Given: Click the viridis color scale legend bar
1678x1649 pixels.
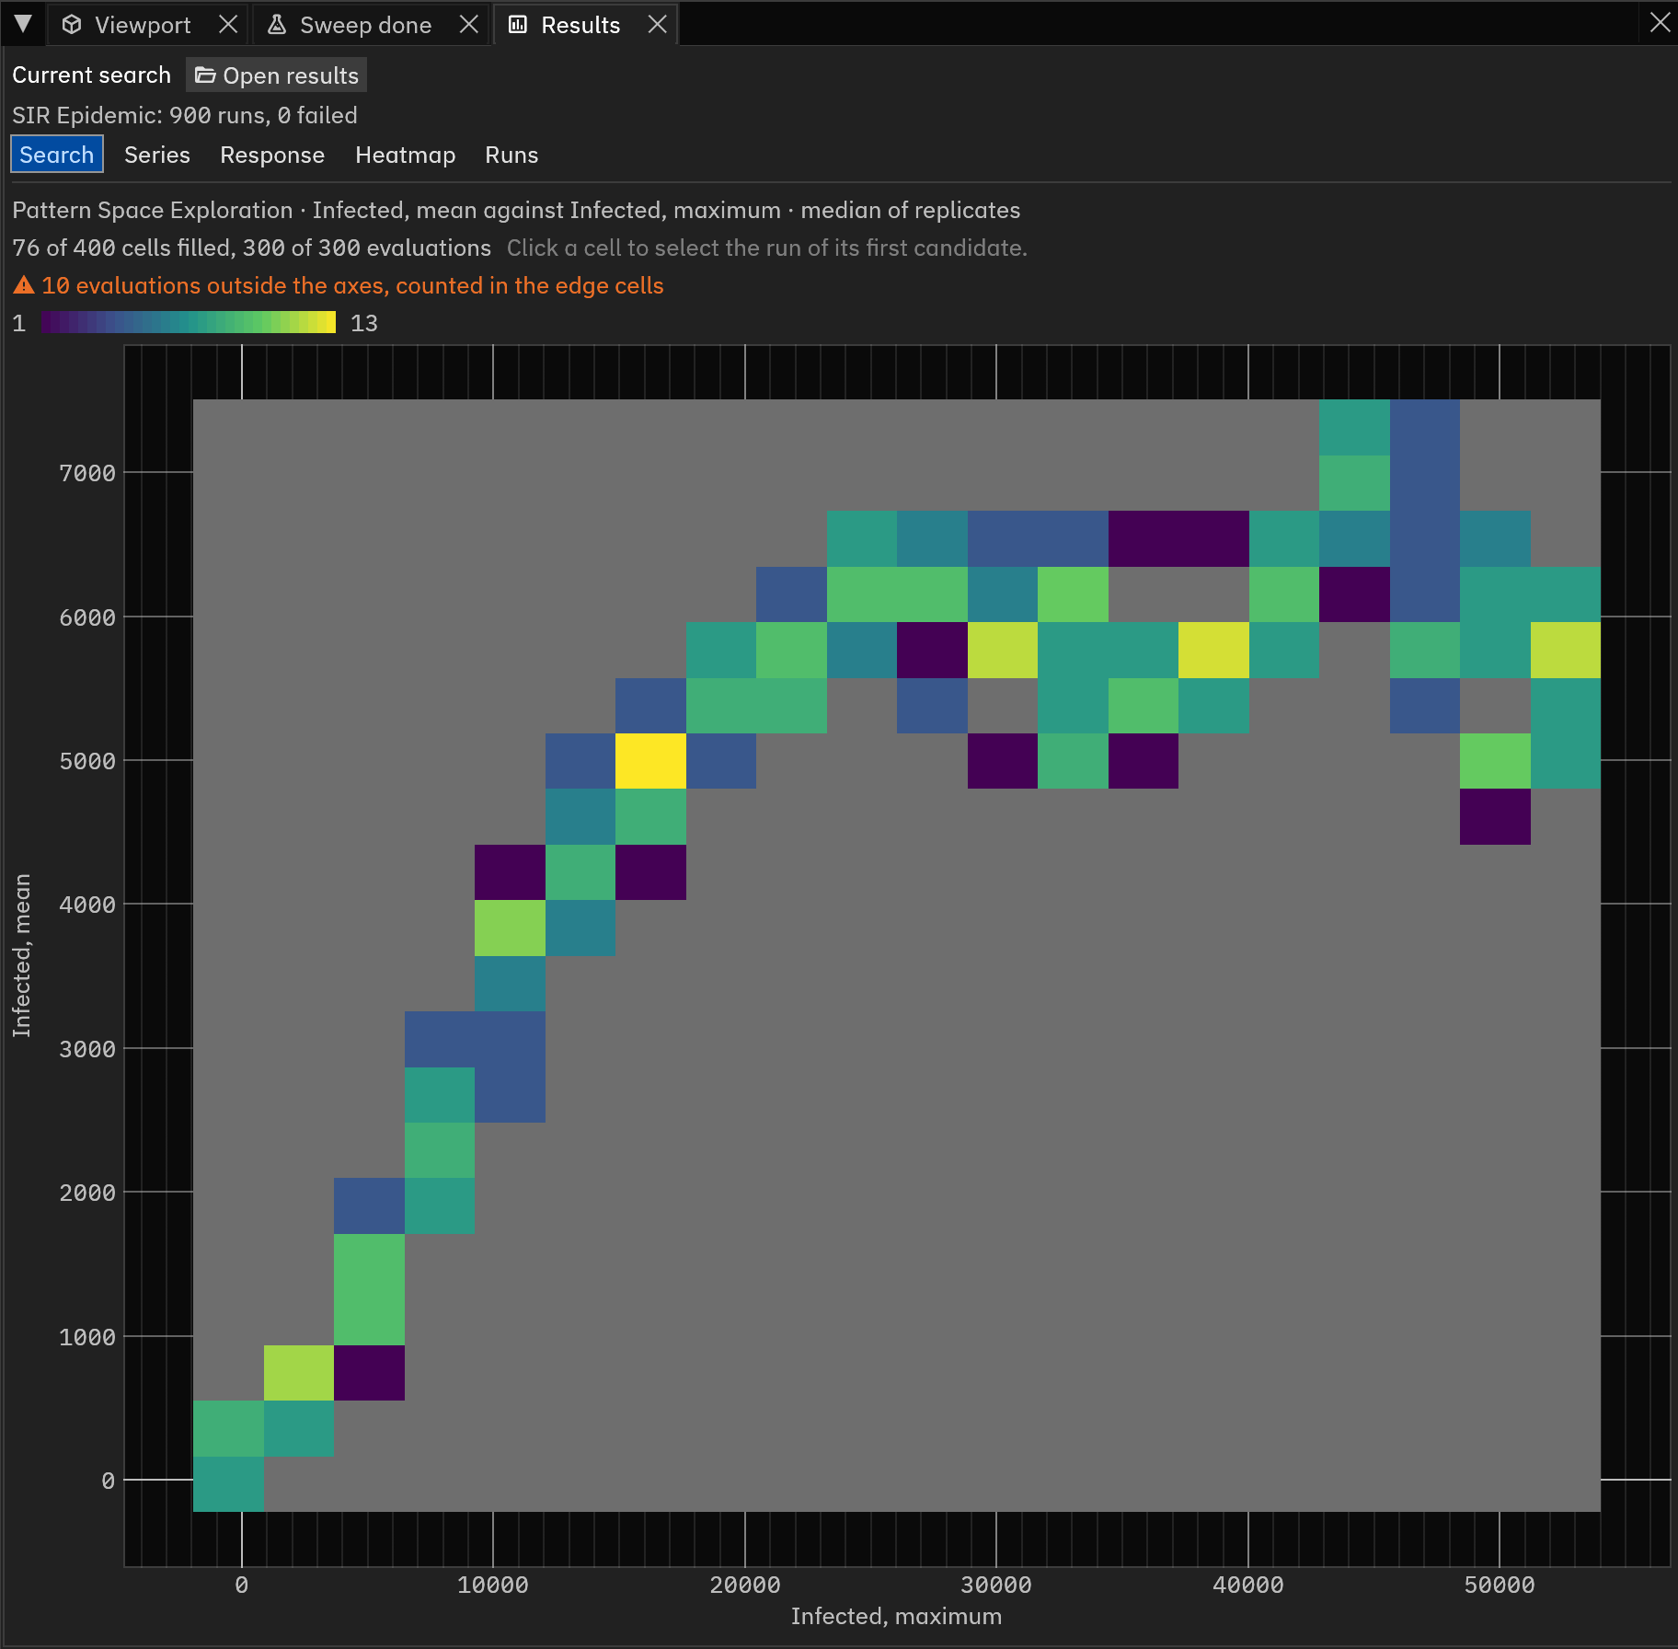Looking at the screenshot, I should click(x=189, y=322).
